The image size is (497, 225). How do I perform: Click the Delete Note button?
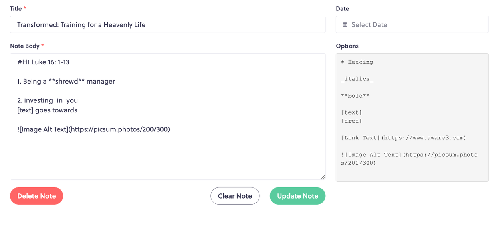coord(36,196)
